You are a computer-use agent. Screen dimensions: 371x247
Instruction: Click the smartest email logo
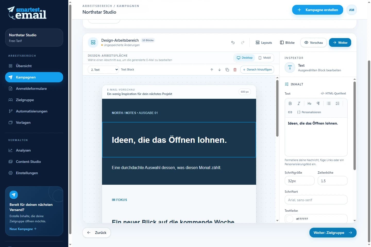(x=27, y=13)
